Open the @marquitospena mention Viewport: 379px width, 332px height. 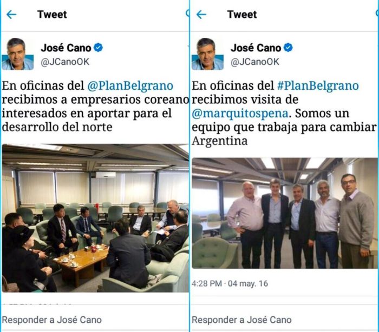click(240, 113)
